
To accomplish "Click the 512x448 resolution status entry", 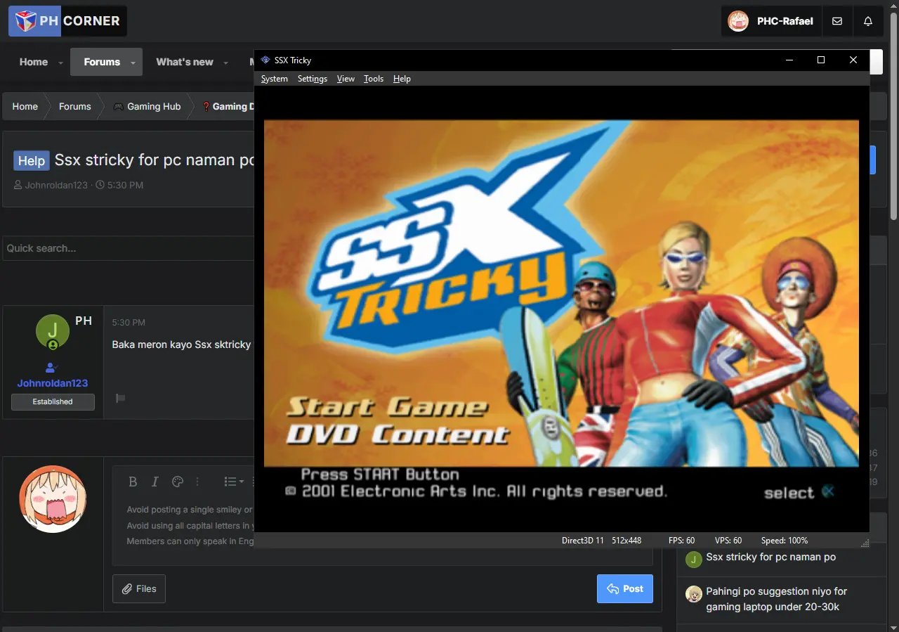I will tap(626, 541).
